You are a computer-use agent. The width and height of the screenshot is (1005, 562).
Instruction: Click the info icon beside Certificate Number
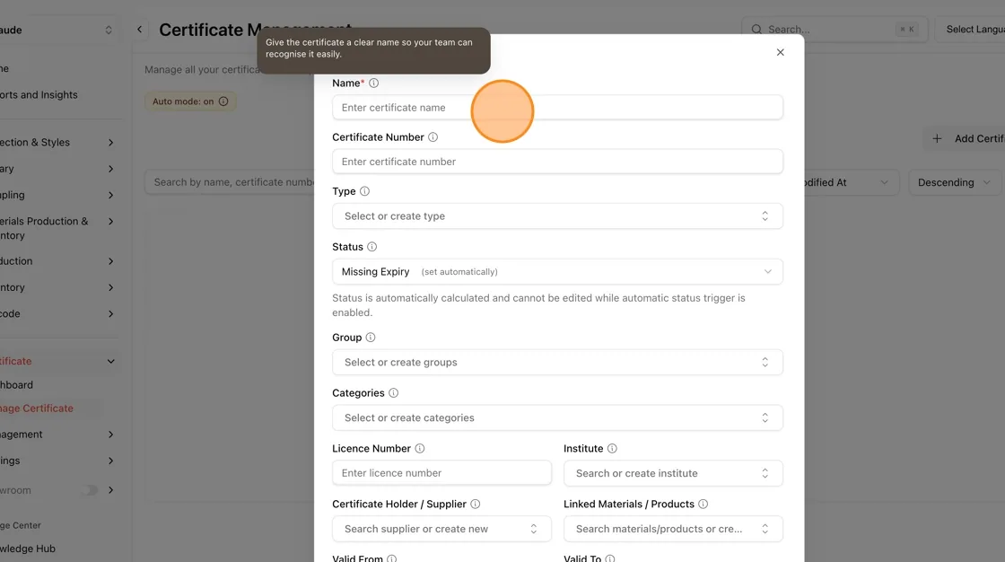(x=433, y=137)
